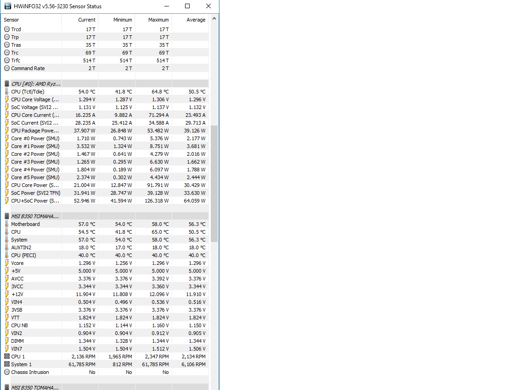Click lightning icon beside Core #0 Power (SMU)
The image size is (529, 390).
pos(7,138)
